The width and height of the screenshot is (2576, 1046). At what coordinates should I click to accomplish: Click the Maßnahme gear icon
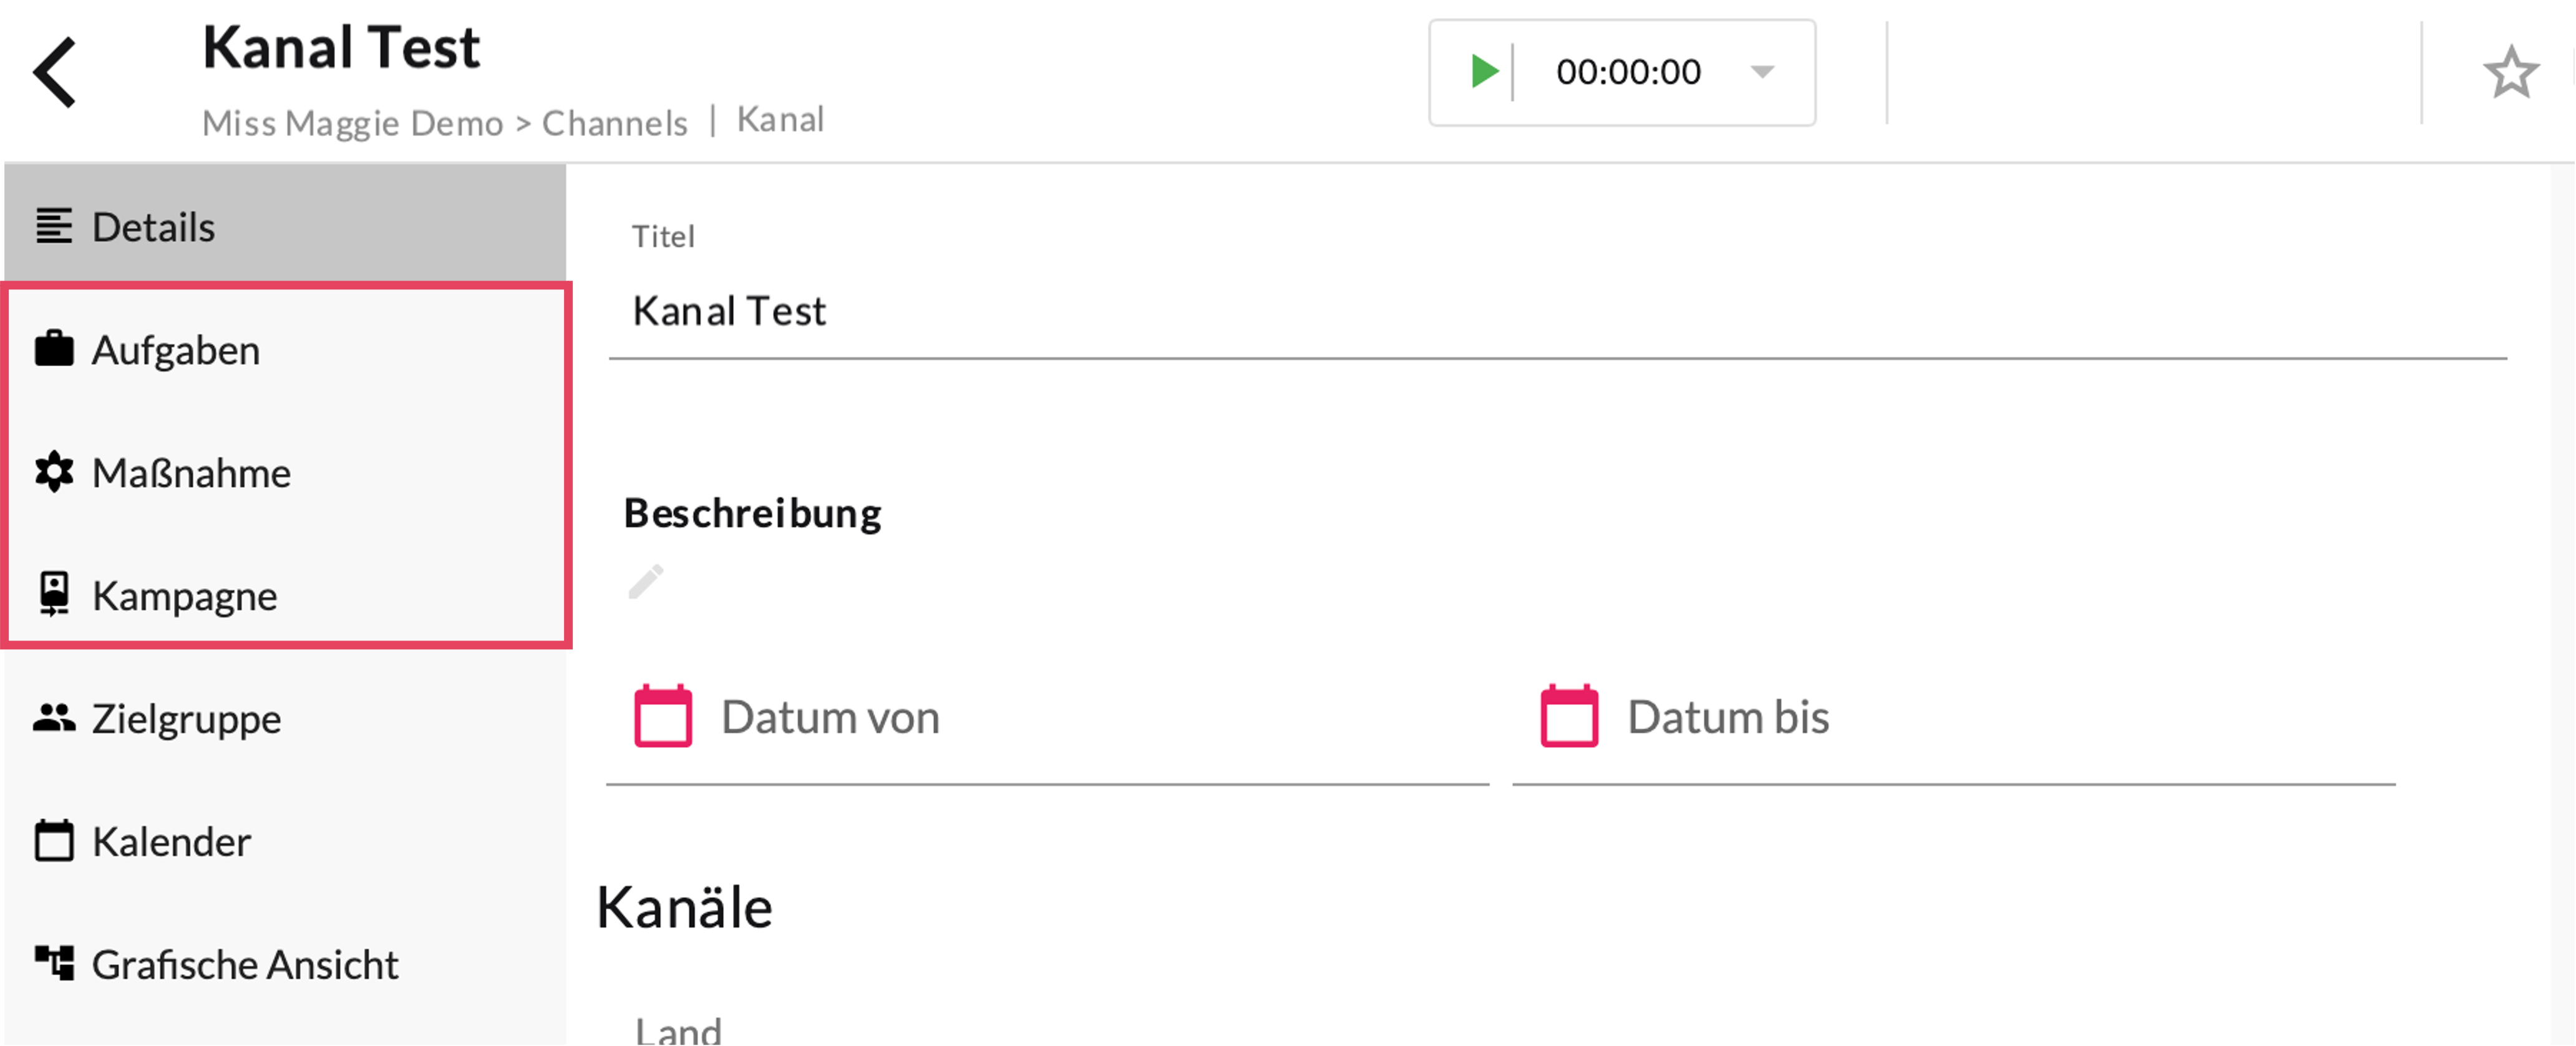coord(54,473)
